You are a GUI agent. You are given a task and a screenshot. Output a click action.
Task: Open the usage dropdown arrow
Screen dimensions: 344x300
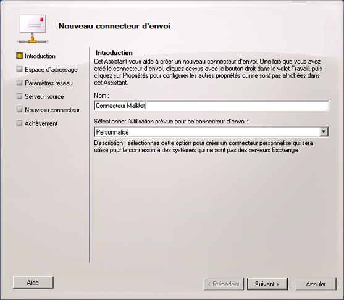click(324, 132)
